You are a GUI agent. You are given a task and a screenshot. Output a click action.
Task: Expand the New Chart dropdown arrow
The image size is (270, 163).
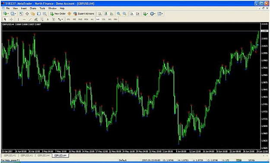[x=8, y=14]
